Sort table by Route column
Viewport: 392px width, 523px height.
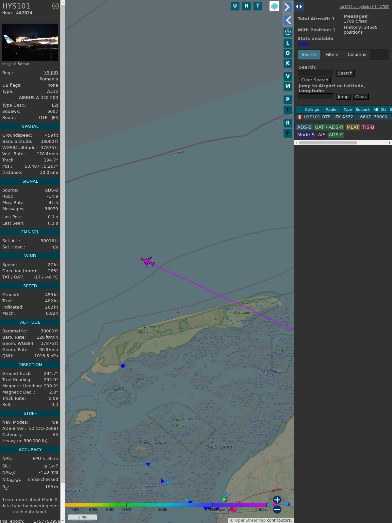click(x=331, y=110)
